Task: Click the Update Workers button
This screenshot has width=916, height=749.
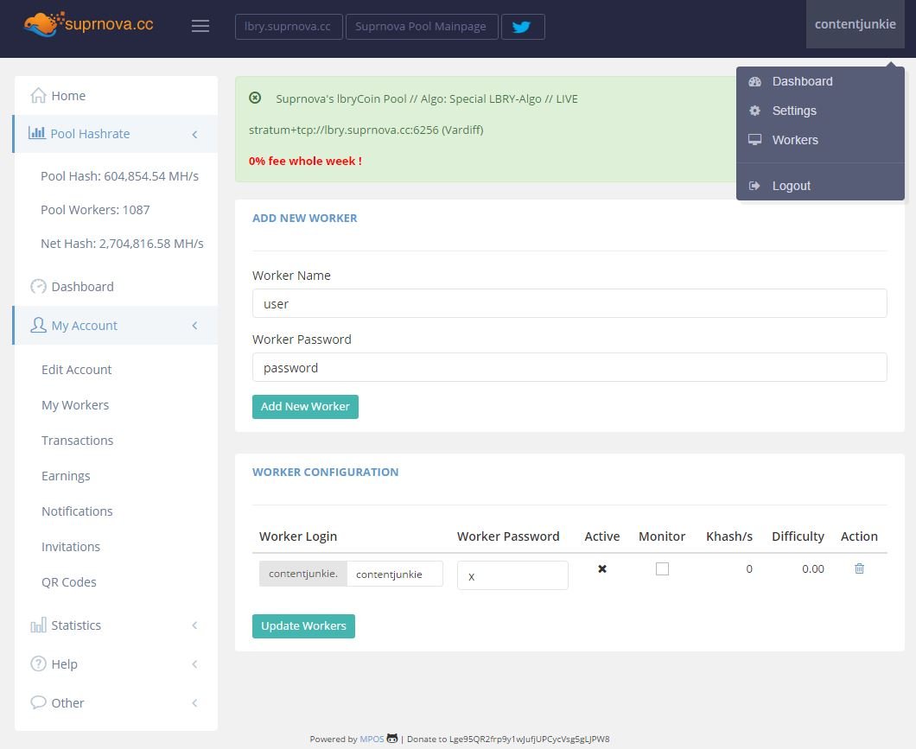Action: pyautogui.click(x=303, y=625)
